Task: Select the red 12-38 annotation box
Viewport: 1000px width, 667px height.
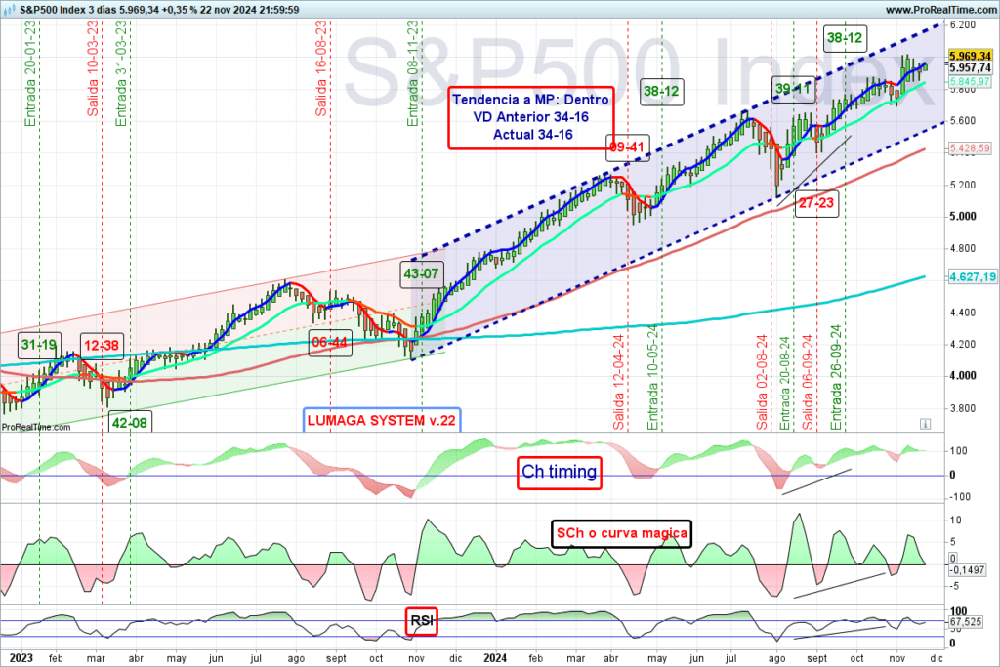Action: [x=102, y=346]
